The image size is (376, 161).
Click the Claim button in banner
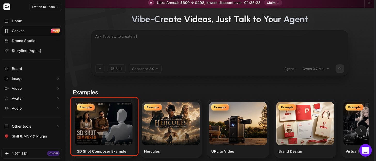273,3
